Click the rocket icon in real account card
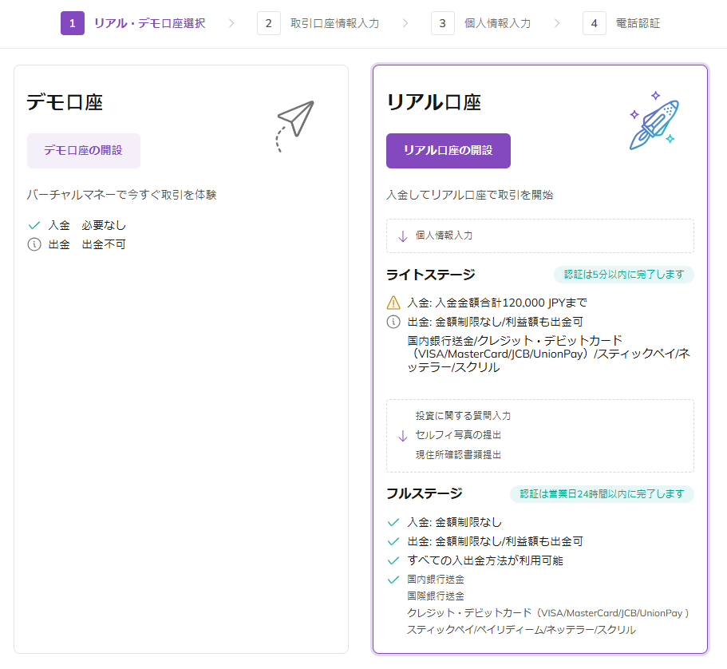This screenshot has width=727, height=669. click(x=654, y=121)
